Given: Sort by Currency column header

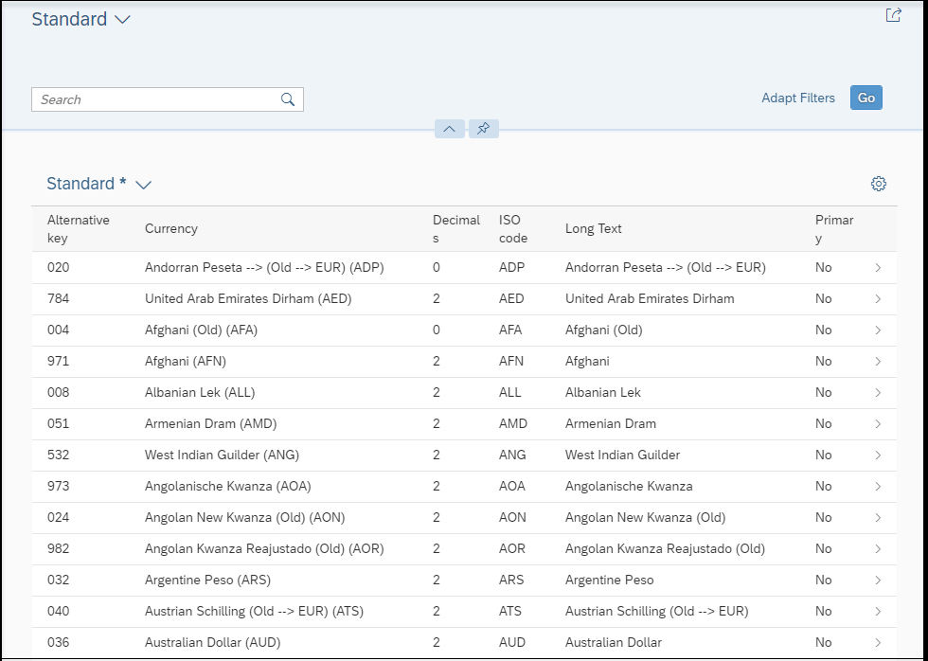Looking at the screenshot, I should (x=171, y=228).
